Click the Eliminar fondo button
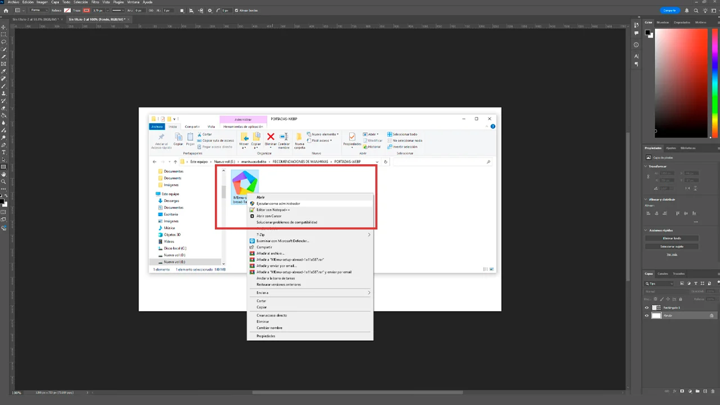This screenshot has width=720, height=405. (x=671, y=238)
